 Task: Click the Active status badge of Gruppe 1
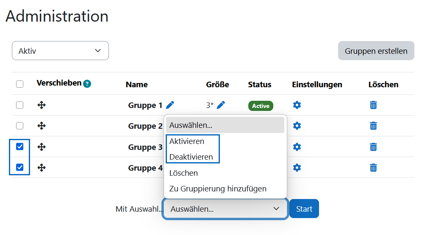pyautogui.click(x=261, y=106)
